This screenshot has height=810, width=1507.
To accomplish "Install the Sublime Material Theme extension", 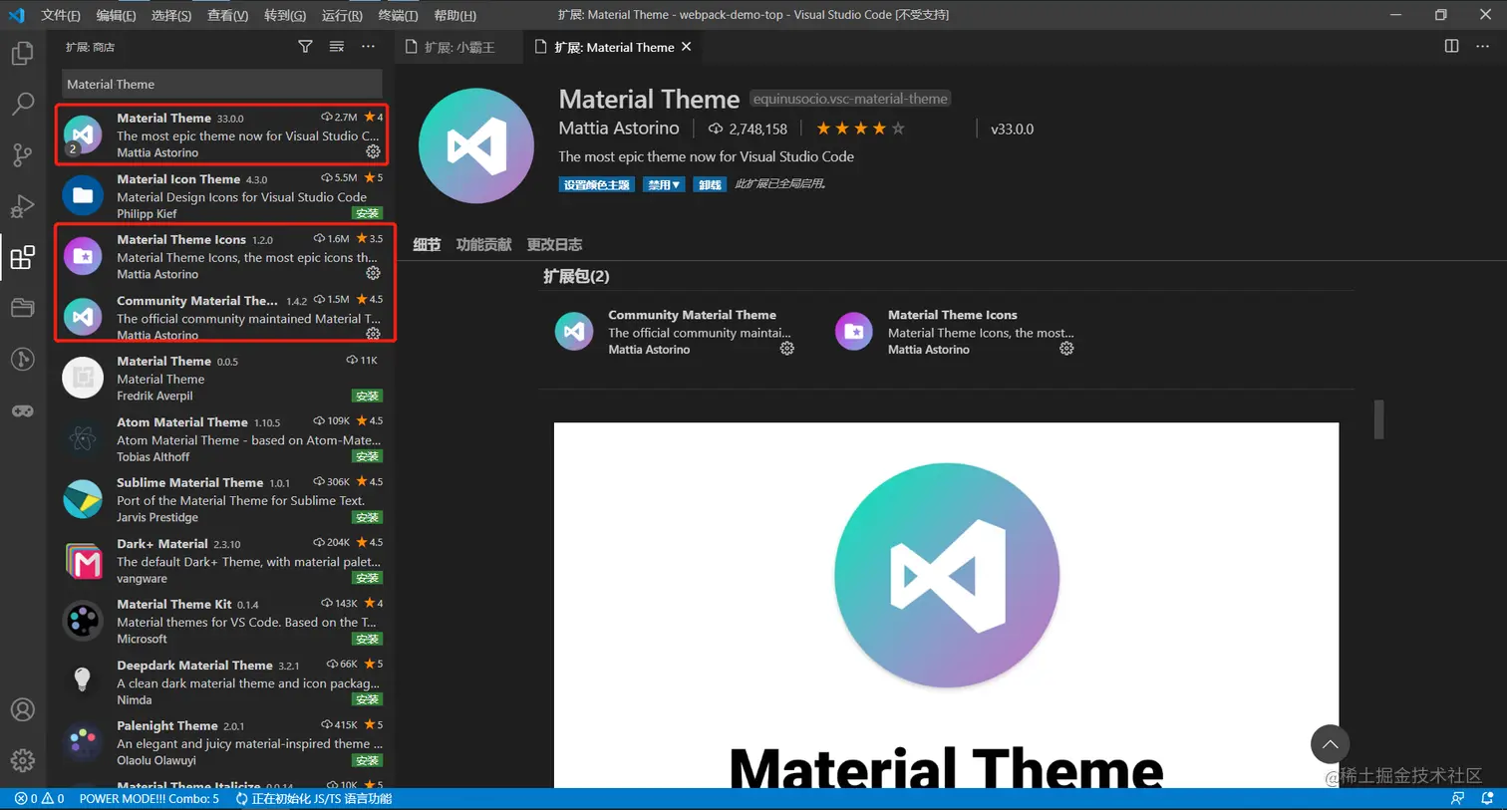I will tap(368, 517).
